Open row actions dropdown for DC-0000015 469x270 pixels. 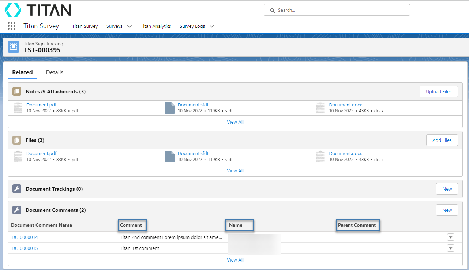[x=451, y=248]
